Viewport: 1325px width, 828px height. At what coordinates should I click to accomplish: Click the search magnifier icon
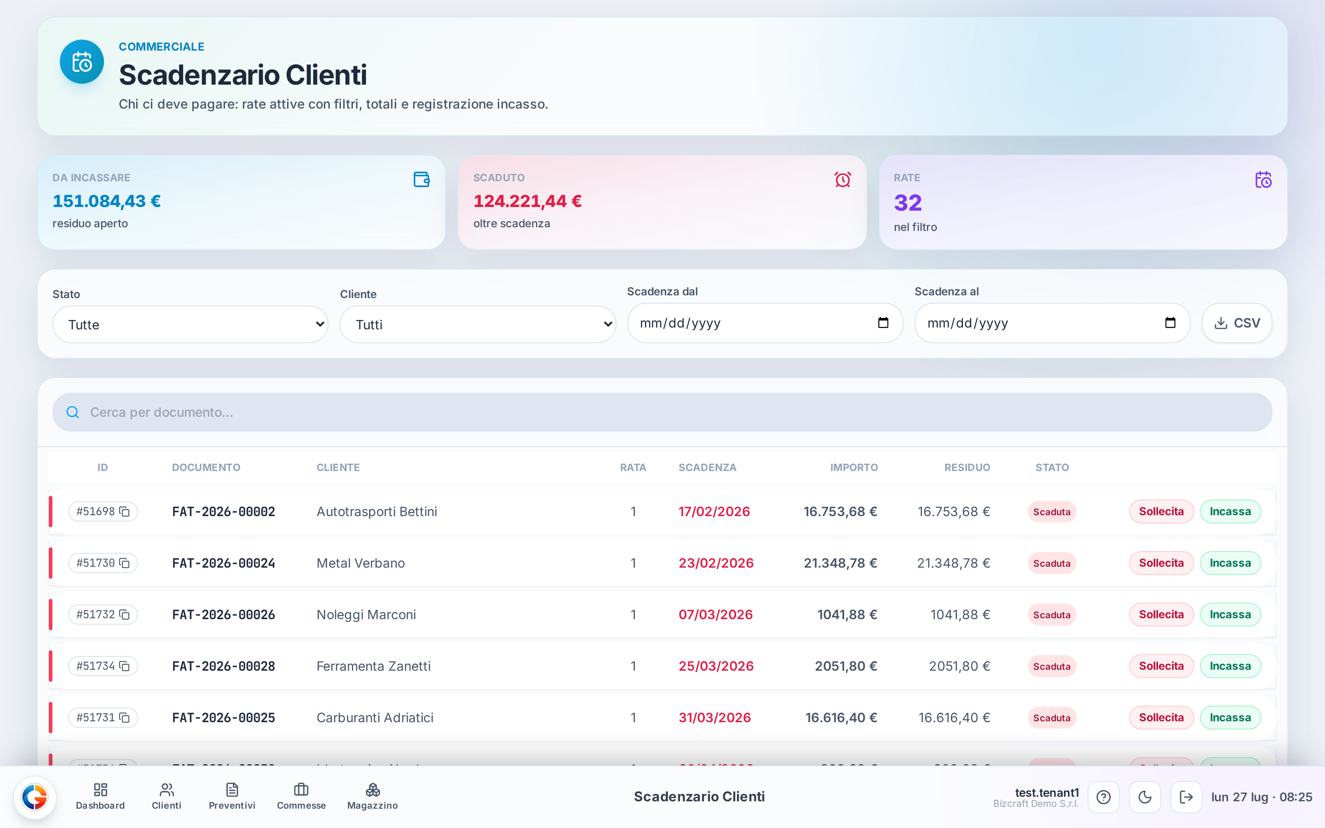coord(73,412)
